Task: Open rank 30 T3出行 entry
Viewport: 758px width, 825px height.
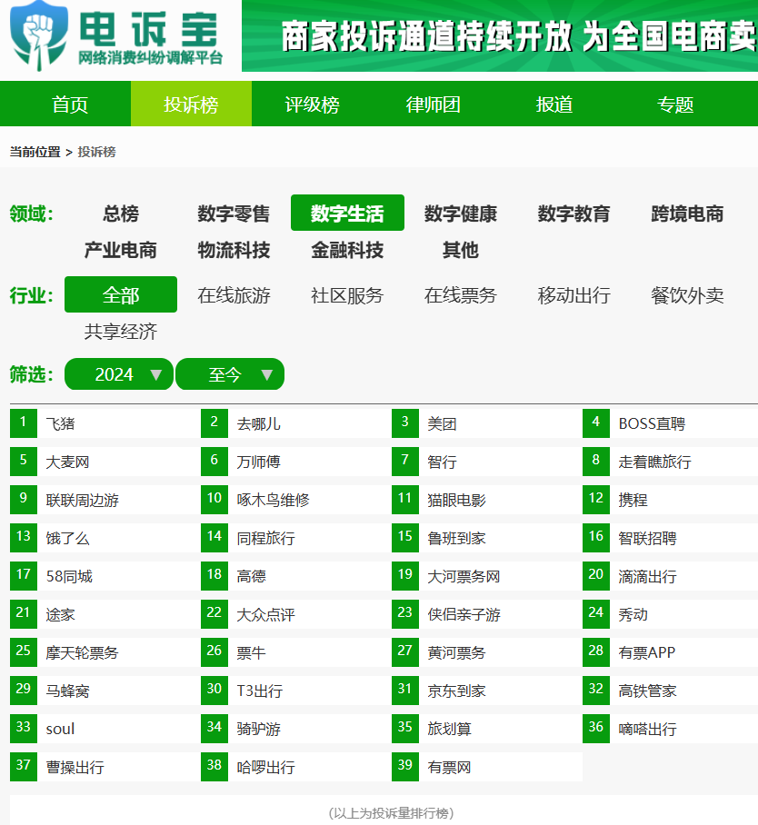Action: click(x=294, y=691)
